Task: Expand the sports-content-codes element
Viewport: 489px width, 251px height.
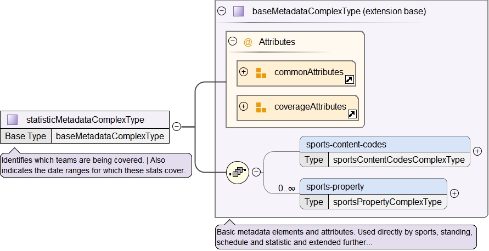Action: click(477, 151)
